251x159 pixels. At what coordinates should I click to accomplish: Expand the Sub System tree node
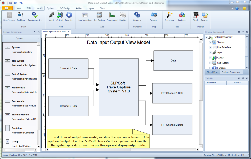coord(210,63)
